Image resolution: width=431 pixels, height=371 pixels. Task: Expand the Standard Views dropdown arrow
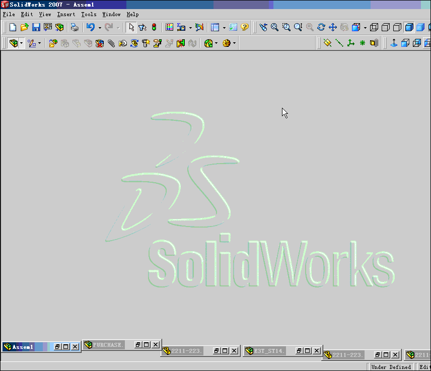(365, 28)
